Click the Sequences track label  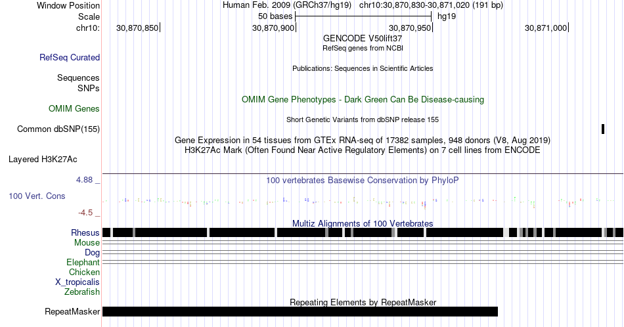tap(78, 78)
